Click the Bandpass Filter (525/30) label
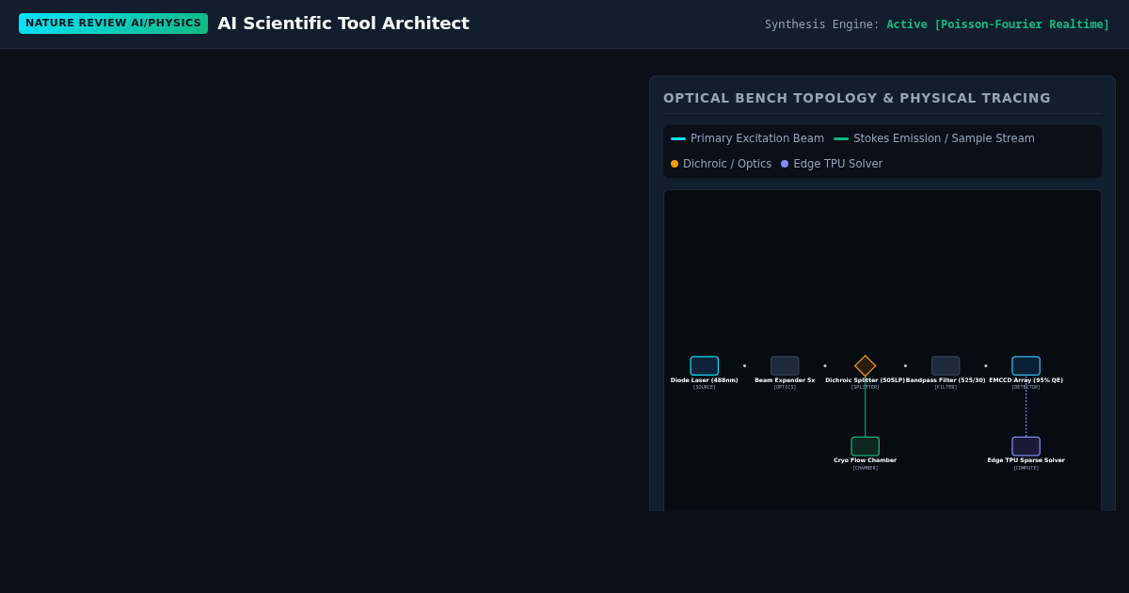 (946, 380)
